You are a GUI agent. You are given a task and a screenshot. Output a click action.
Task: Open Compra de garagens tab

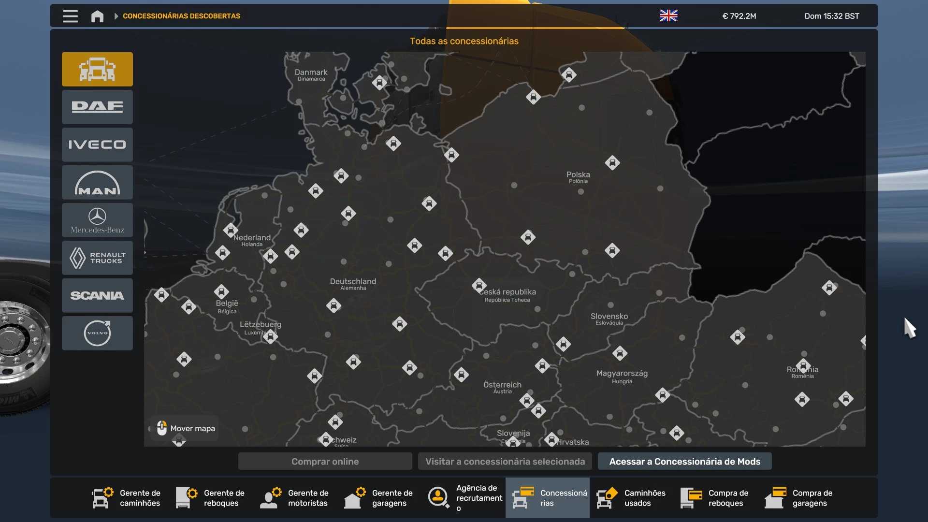[x=799, y=498]
